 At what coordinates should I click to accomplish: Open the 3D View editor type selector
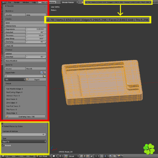(x=4, y=156)
